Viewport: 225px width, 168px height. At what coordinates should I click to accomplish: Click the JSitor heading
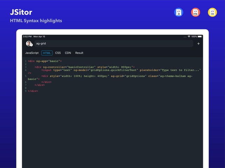[21, 12]
